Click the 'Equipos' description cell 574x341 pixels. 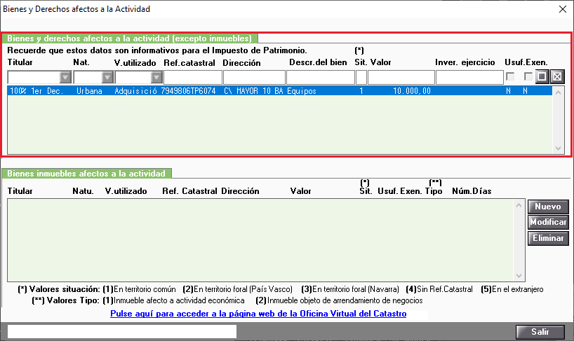click(301, 91)
